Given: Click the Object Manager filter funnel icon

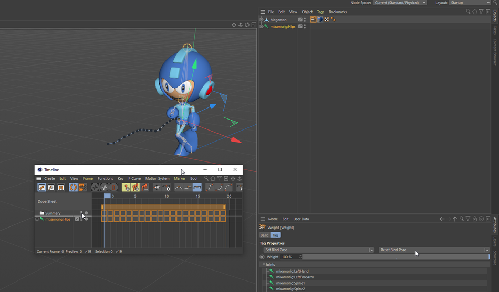Looking at the screenshot, I should coord(481,12).
